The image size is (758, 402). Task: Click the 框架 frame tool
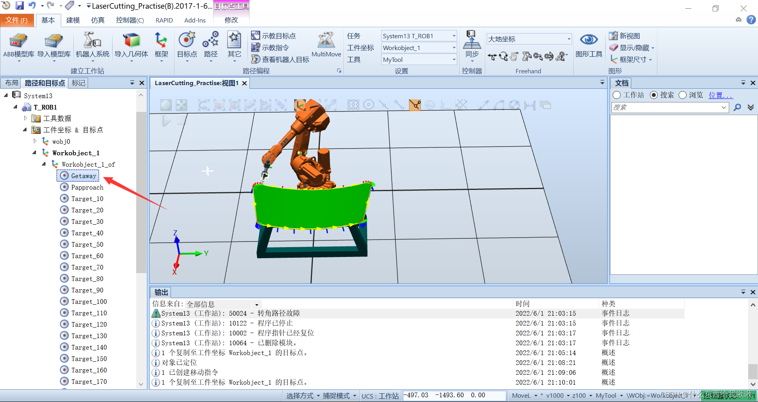point(161,46)
